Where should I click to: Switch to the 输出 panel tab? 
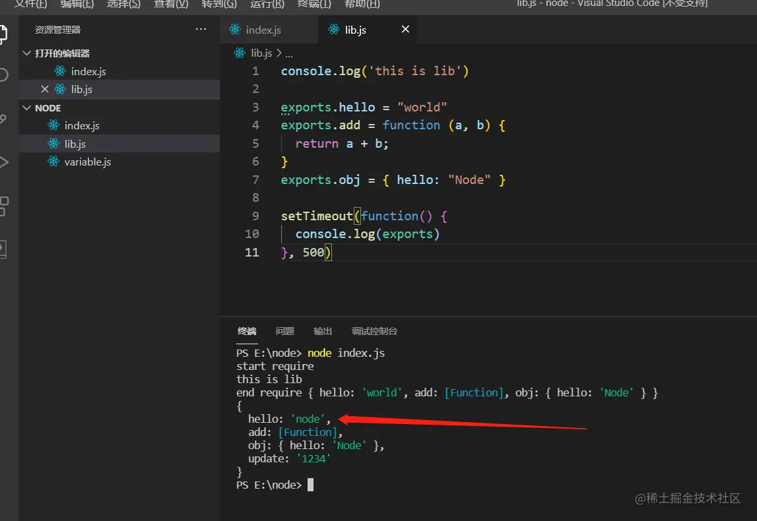point(323,331)
